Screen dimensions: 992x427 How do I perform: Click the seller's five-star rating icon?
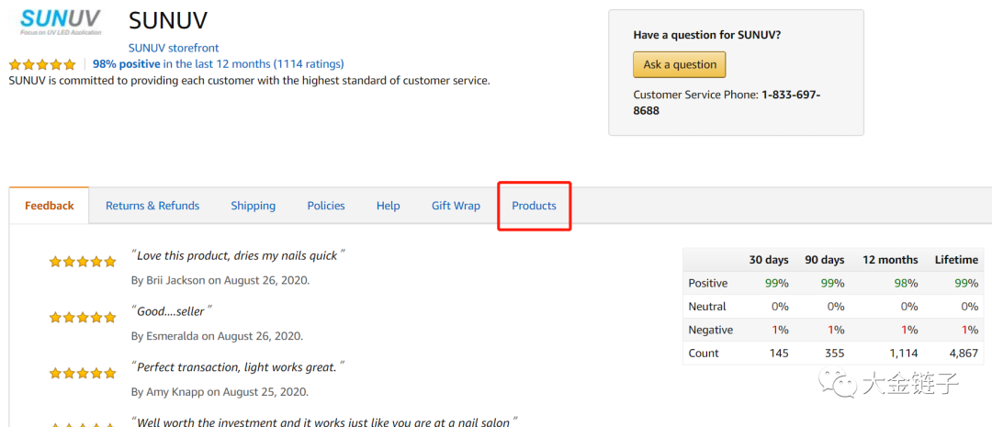click(42, 64)
